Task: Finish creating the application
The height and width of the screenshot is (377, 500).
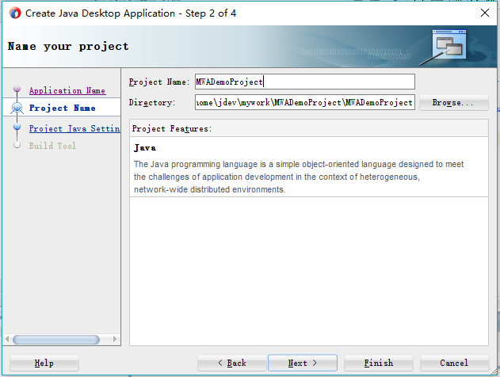Action: pos(379,363)
